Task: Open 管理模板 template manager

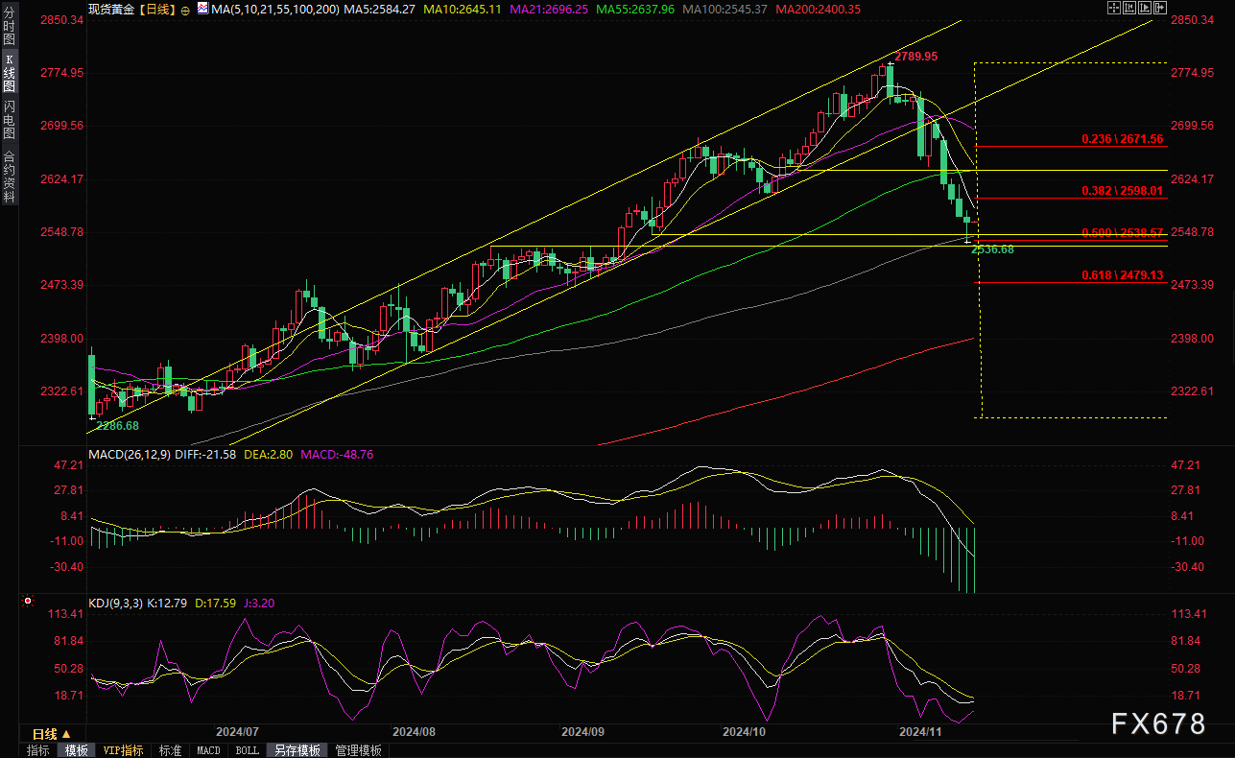Action: (x=358, y=750)
